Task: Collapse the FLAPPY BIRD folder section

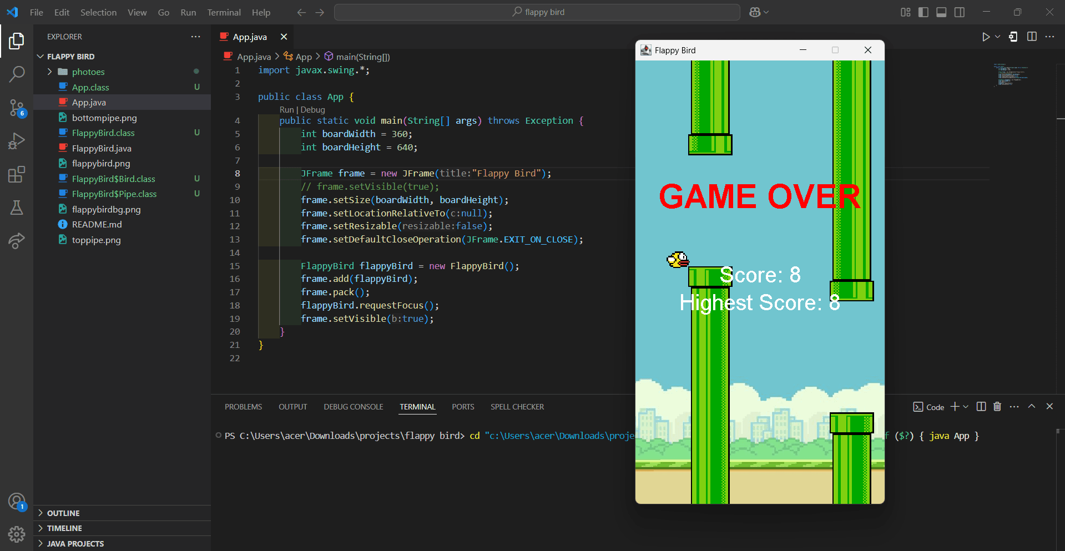Action: (122, 57)
